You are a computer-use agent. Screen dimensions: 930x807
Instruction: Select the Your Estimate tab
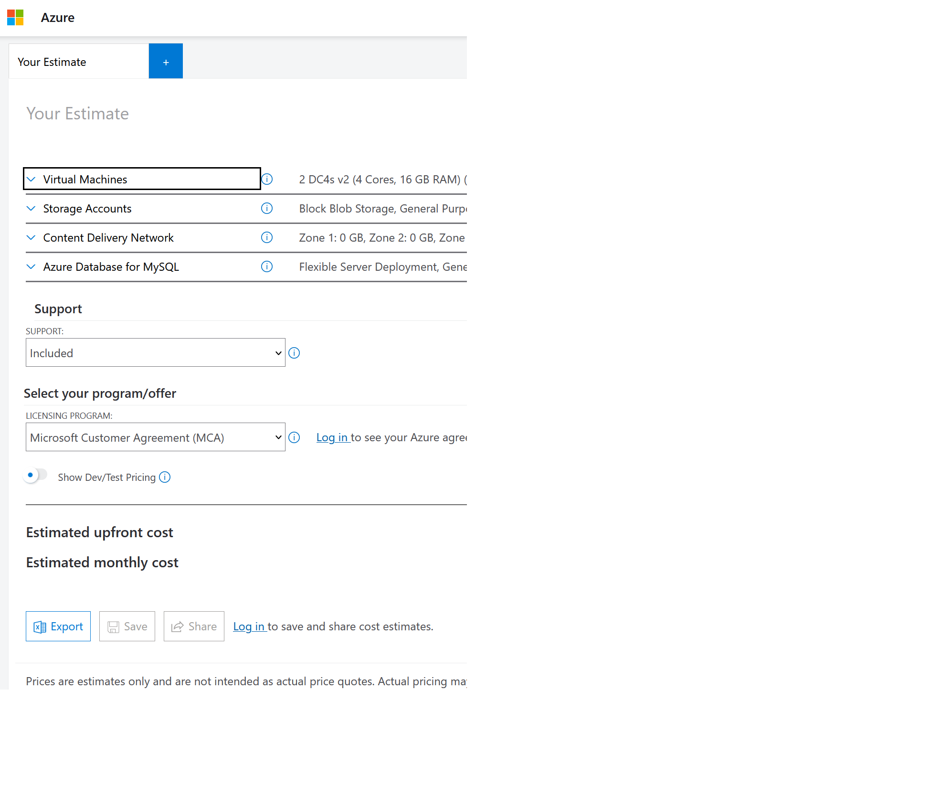pyautogui.click(x=79, y=62)
